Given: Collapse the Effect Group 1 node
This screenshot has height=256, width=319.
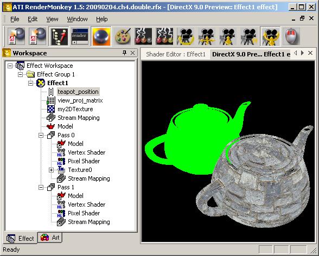Looking at the screenshot, I should click(20, 74).
